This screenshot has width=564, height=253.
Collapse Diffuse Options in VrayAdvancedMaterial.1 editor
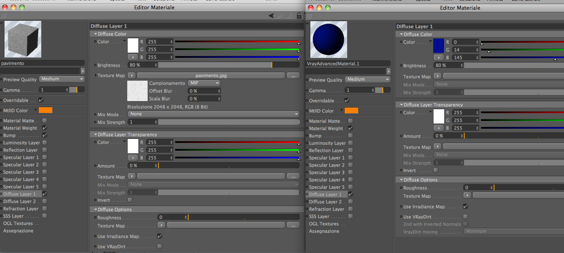(401, 180)
